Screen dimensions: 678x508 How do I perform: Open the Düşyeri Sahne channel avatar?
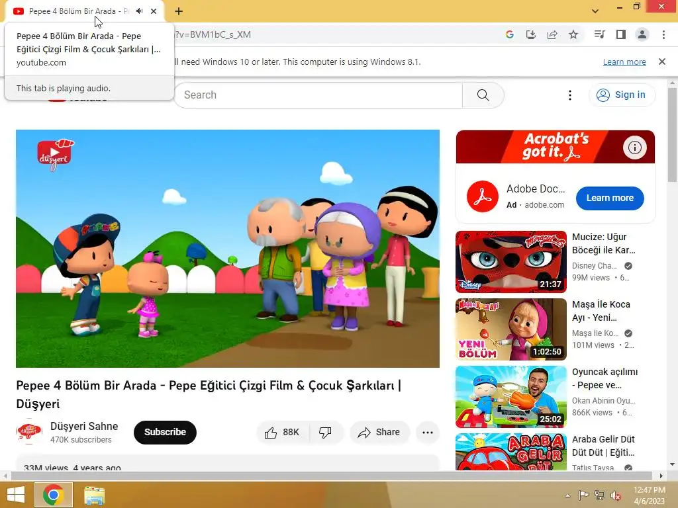click(x=29, y=432)
